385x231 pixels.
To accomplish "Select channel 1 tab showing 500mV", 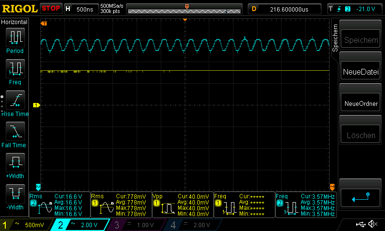I will 26,225.
